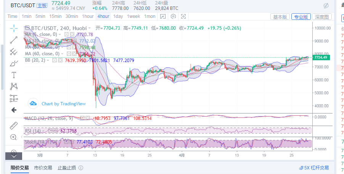The width and height of the screenshot is (344, 174).
Task: Activate the Text annotation tool
Action: tap(14, 75)
